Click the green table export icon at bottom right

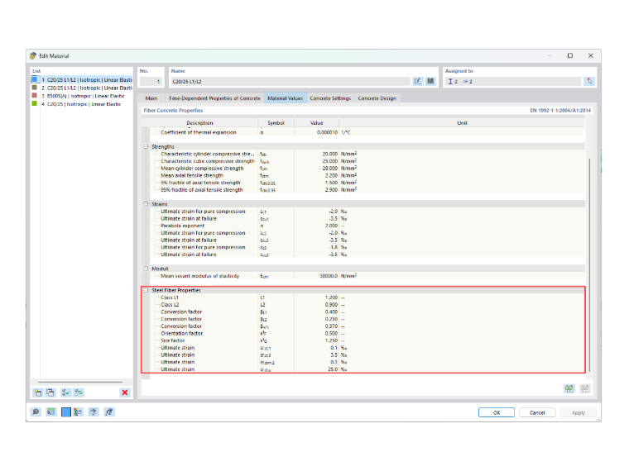pos(569,388)
